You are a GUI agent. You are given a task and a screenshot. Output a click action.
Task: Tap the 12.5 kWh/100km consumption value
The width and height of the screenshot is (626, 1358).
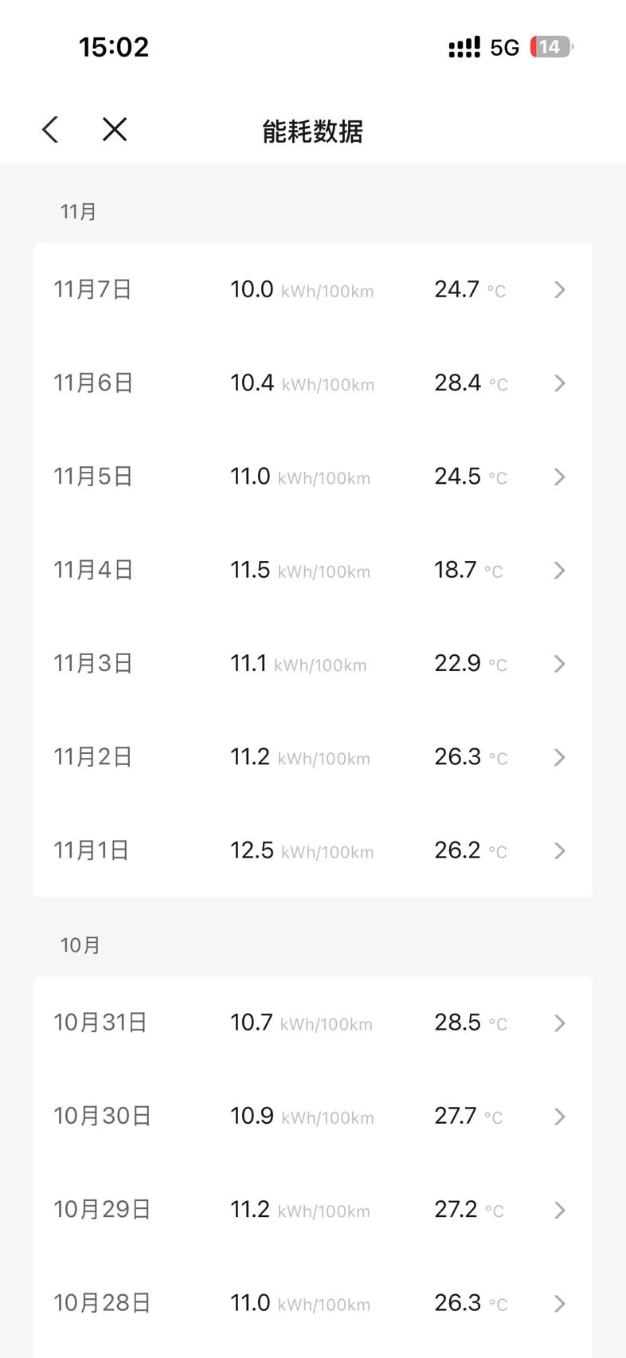pos(302,850)
